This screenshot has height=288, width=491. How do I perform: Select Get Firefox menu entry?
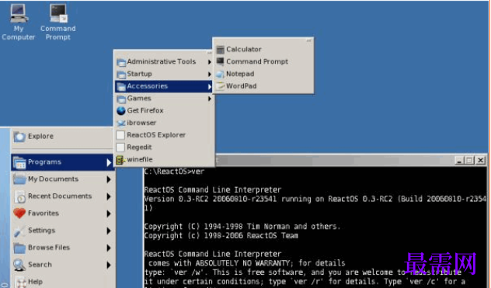164,111
